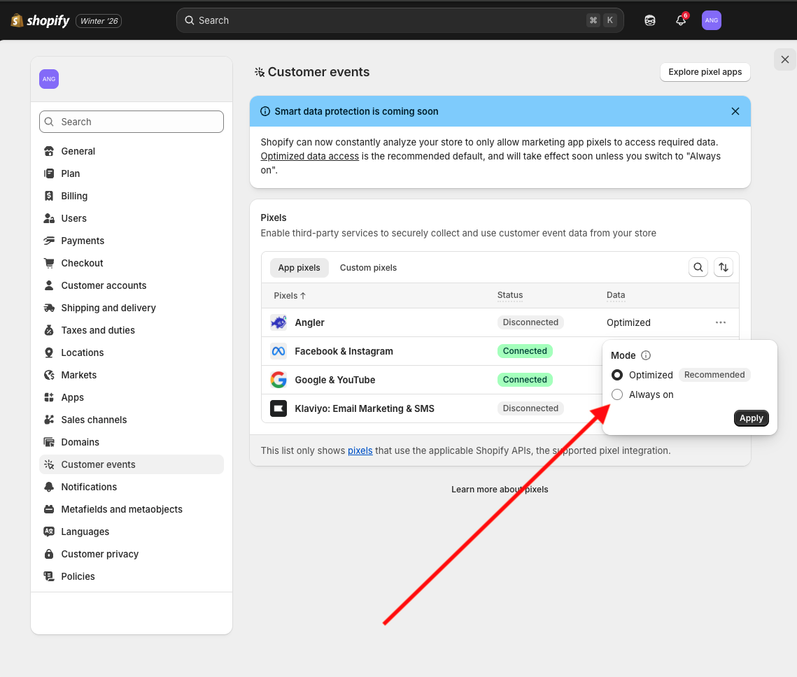This screenshot has height=677, width=797.
Task: Click the Data column header
Action: [x=616, y=295]
